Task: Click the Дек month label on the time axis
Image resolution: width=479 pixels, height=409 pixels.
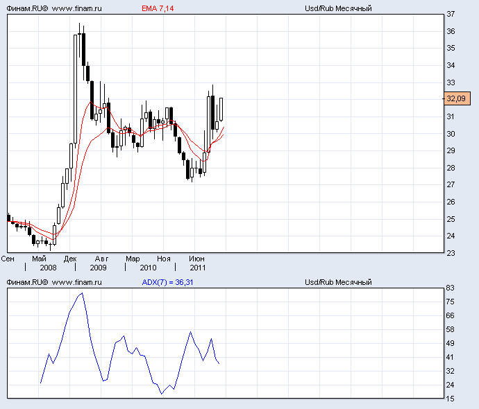Action: click(70, 259)
